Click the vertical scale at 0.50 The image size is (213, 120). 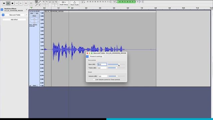[42, 31]
